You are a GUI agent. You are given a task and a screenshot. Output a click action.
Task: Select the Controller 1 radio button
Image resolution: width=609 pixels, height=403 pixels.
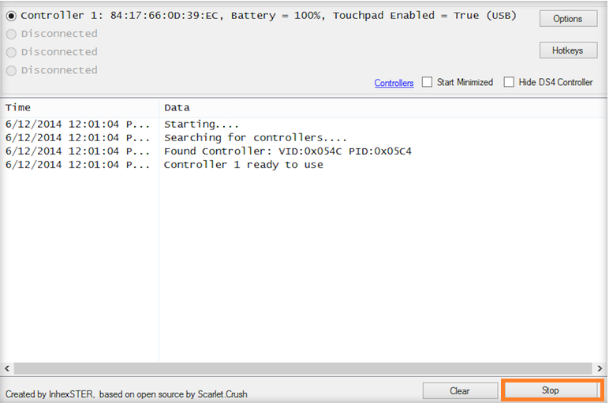[x=11, y=16]
